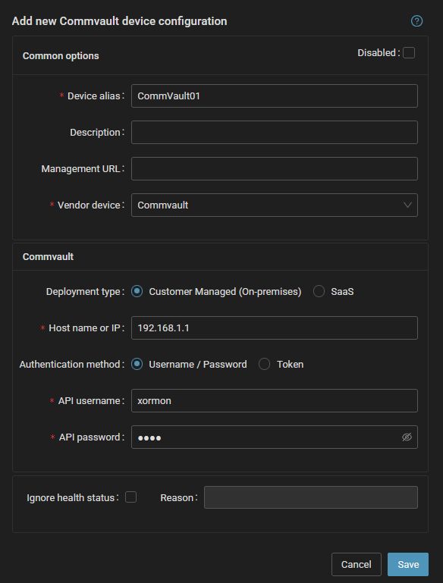Click the Deployment type label
This screenshot has height=583, width=443.
[x=85, y=291]
